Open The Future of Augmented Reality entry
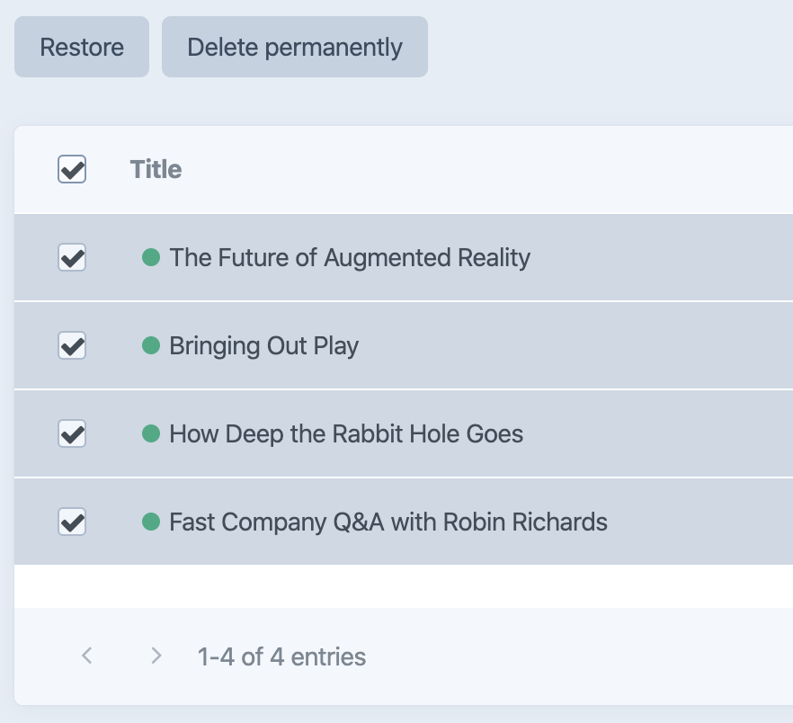This screenshot has height=723, width=793. point(350,258)
